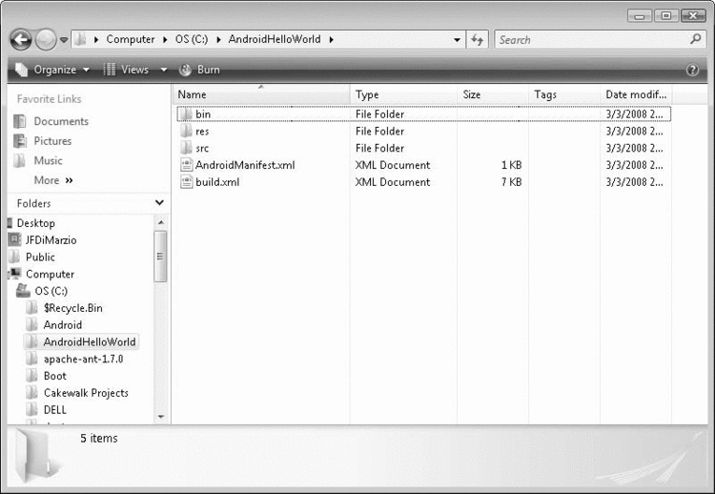Select AndroidHelloWorld in the address breadcrumb
The width and height of the screenshot is (715, 494).
pyautogui.click(x=275, y=39)
